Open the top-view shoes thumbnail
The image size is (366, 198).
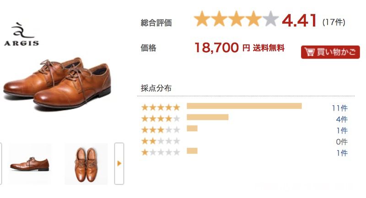(x=86, y=164)
